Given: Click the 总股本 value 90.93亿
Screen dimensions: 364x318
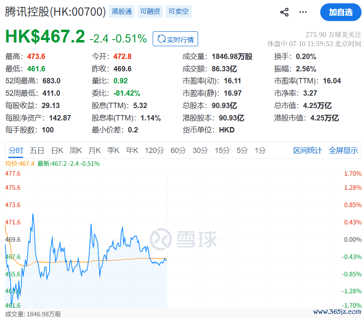Looking at the screenshot, I should [224, 106].
